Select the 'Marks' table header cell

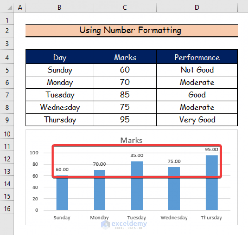pos(125,57)
